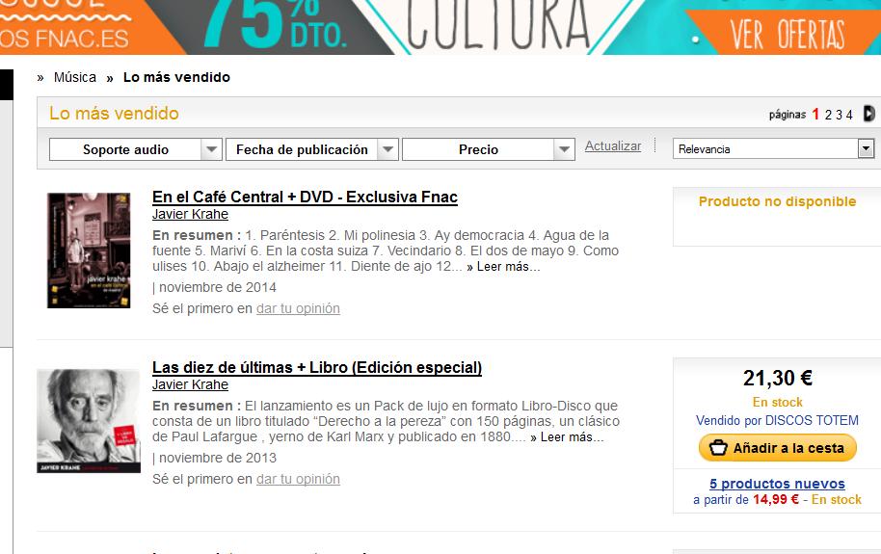
Task: Click Javier Krahe under En el Café Central
Action: (190, 214)
